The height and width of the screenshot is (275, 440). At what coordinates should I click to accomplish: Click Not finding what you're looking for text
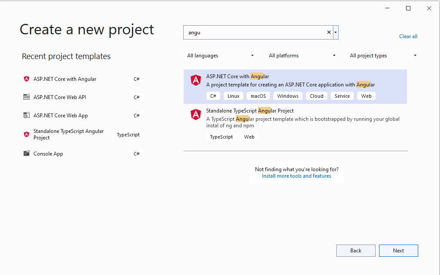(297, 169)
